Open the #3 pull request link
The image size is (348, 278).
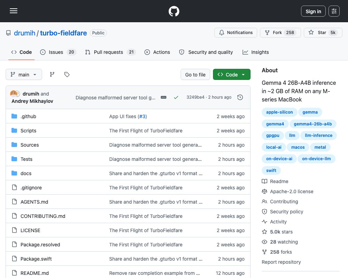tap(142, 116)
